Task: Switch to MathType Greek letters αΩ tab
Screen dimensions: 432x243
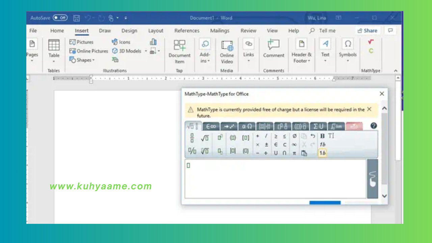Action: pyautogui.click(x=247, y=126)
